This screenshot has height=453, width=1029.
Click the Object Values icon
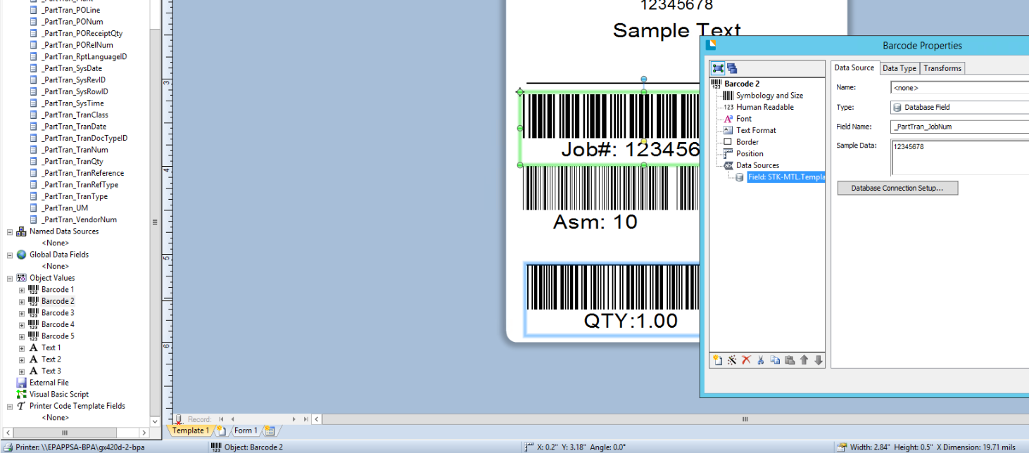[x=21, y=278]
